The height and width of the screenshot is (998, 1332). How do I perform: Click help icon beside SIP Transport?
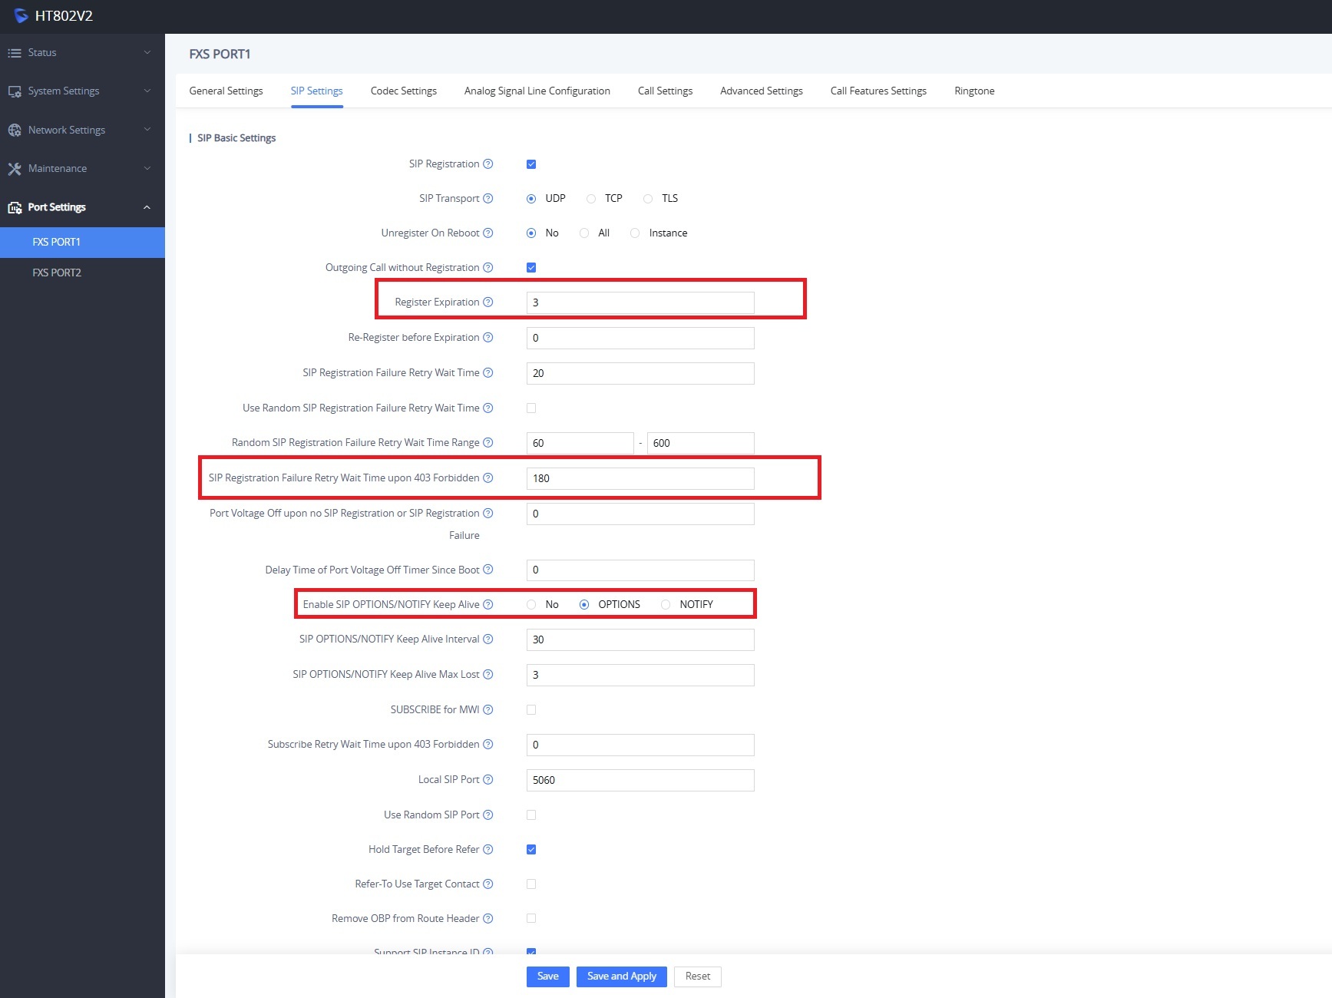click(x=488, y=198)
